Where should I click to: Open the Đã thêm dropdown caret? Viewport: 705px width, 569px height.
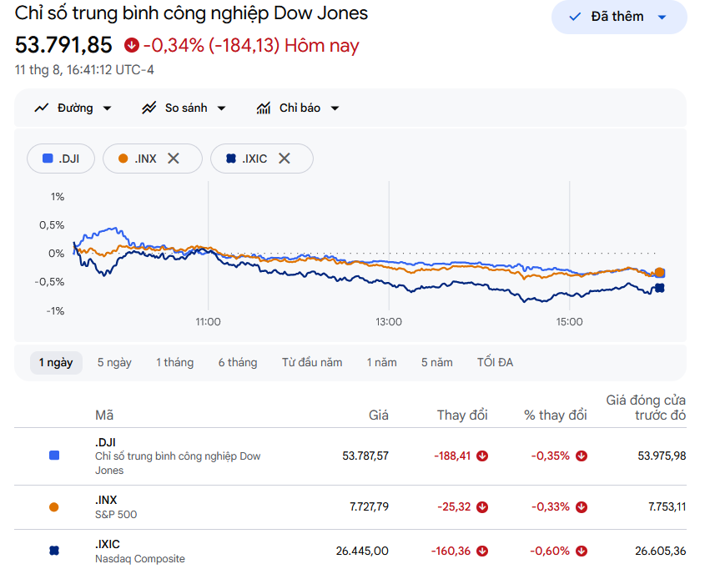662,17
